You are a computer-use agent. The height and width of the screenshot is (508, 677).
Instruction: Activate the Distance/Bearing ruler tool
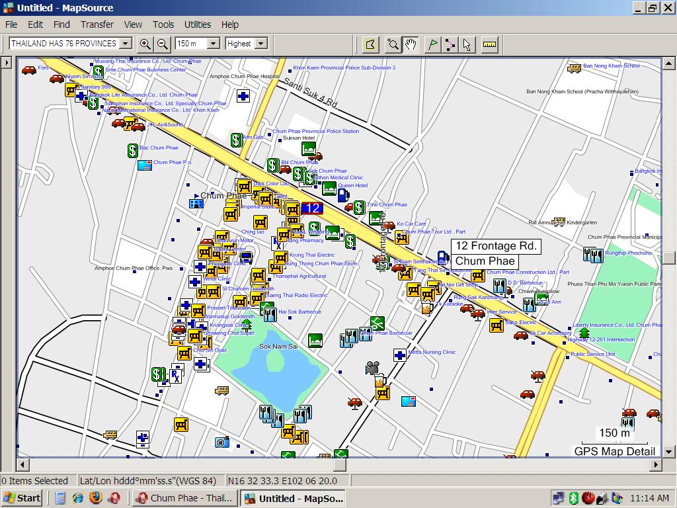click(x=489, y=44)
